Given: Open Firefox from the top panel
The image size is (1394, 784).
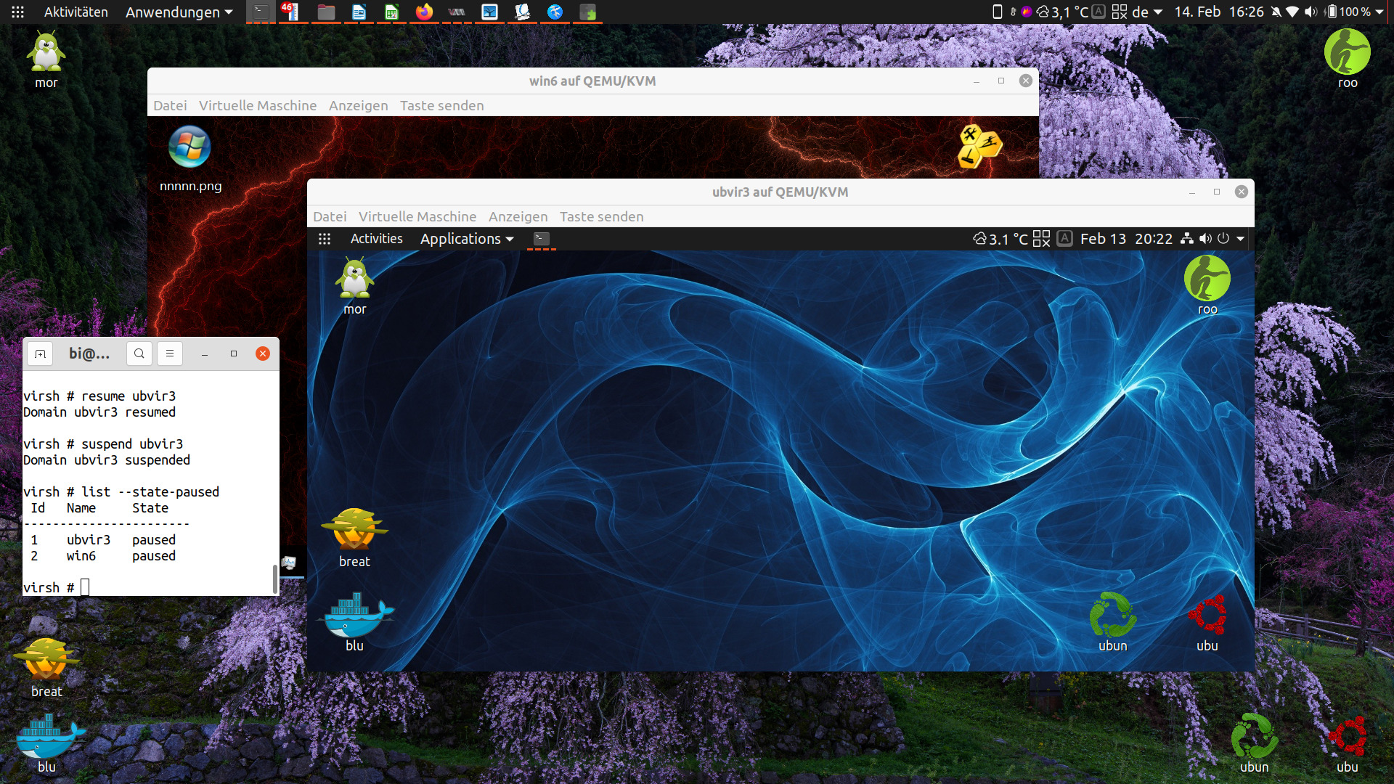Looking at the screenshot, I should point(424,12).
